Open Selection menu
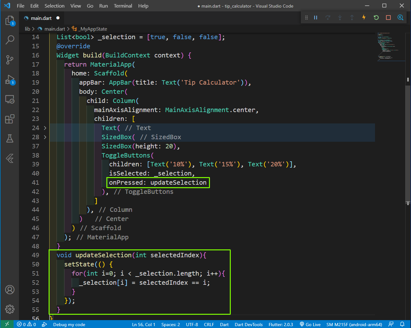Viewport: 411px width, 328px height. [54, 6]
